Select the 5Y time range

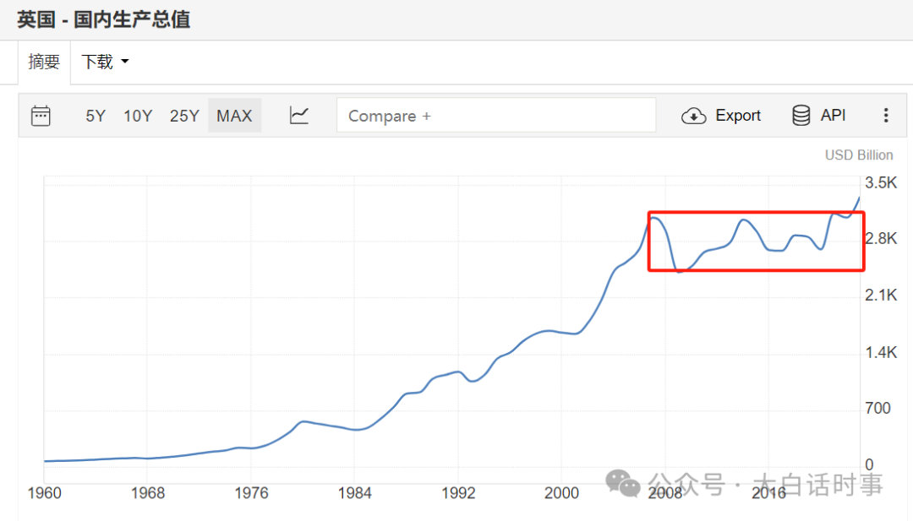pyautogui.click(x=96, y=116)
